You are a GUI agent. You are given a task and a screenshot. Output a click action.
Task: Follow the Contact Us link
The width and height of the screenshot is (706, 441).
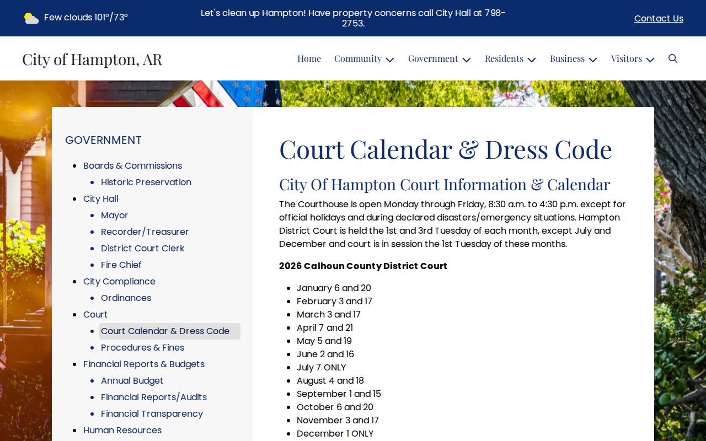[659, 18]
